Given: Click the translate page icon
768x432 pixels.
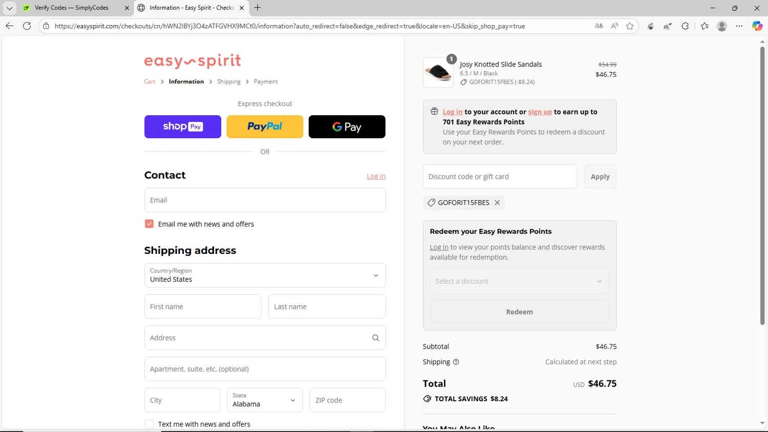Looking at the screenshot, I should click(x=599, y=26).
